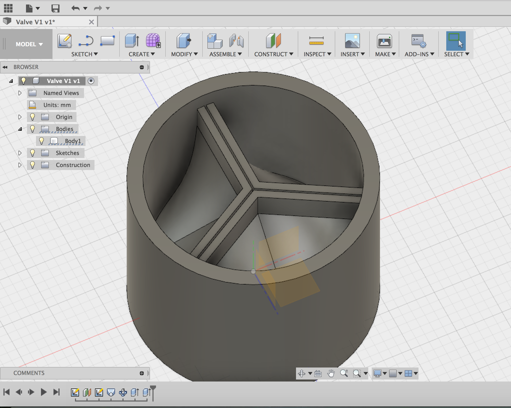Toggle the Origin folder visibility bulb
The height and width of the screenshot is (408, 511).
pos(32,117)
